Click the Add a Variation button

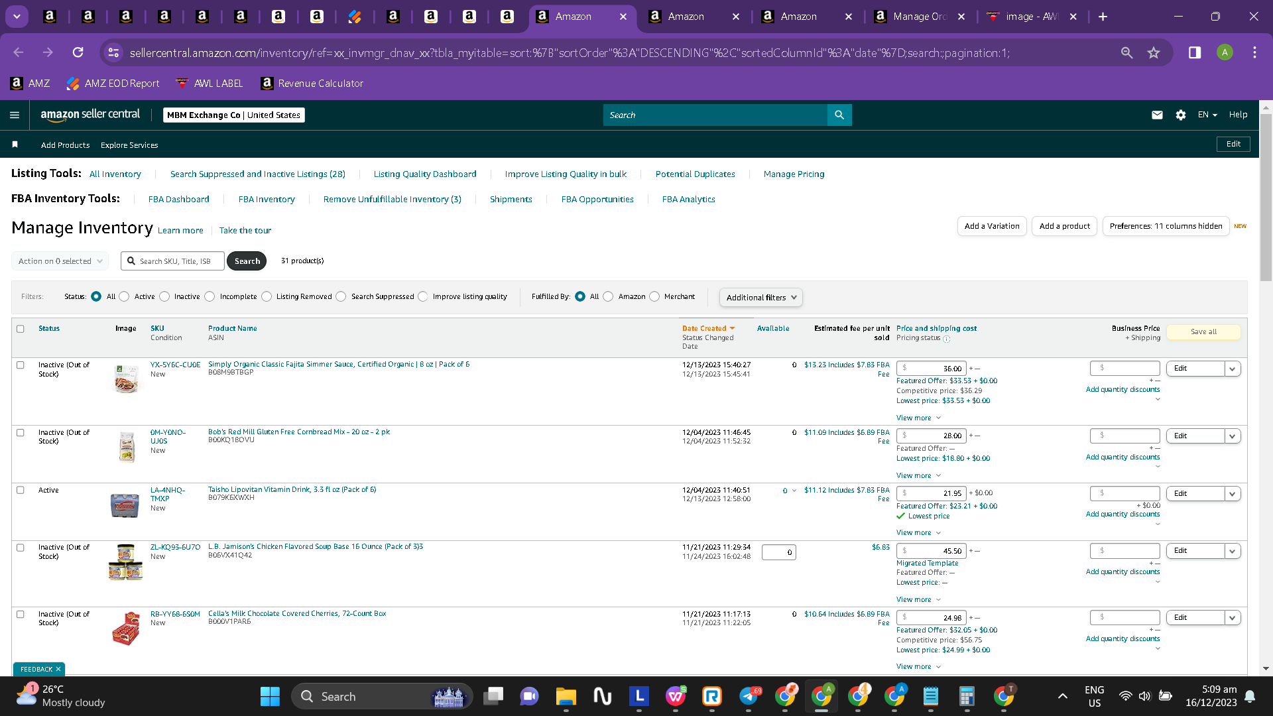coord(992,226)
